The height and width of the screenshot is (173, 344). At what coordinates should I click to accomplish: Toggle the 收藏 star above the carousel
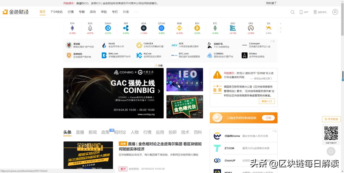coord(159,65)
